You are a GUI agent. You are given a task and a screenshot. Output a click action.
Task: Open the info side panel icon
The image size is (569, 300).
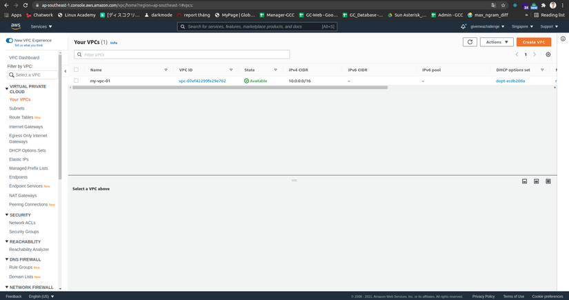point(563,39)
